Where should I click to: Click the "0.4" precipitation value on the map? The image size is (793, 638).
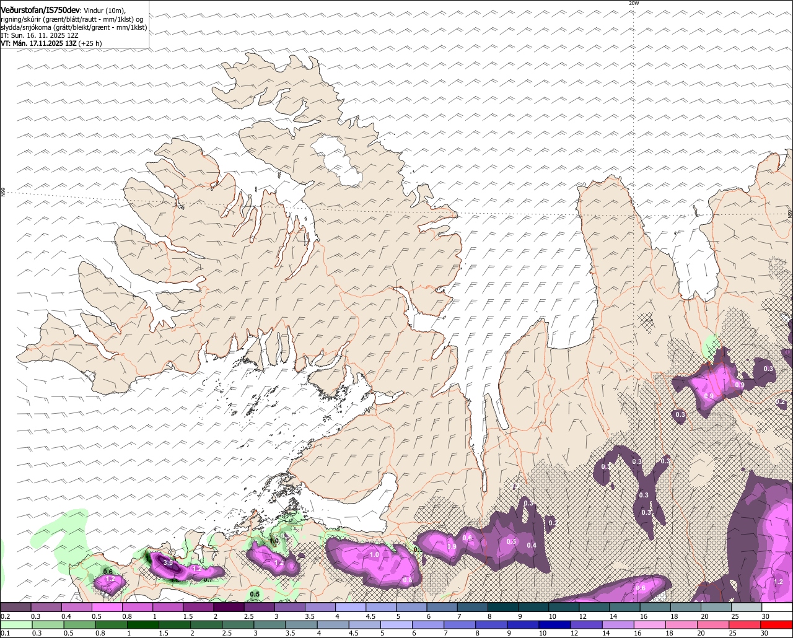tap(532, 545)
